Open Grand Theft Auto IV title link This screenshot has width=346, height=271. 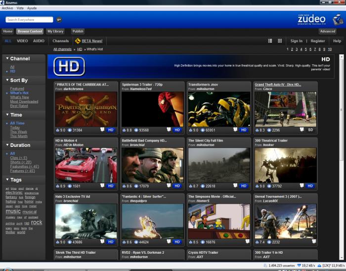tap(278, 85)
